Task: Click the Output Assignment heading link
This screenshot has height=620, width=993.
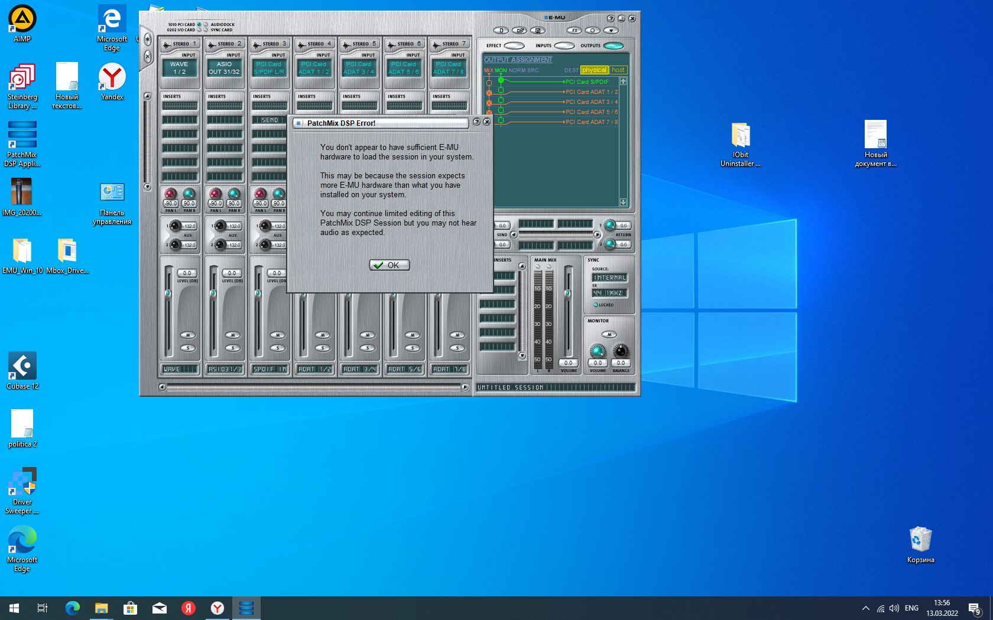Action: [518, 60]
